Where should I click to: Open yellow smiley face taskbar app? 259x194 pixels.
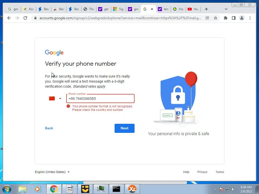coord(85,189)
